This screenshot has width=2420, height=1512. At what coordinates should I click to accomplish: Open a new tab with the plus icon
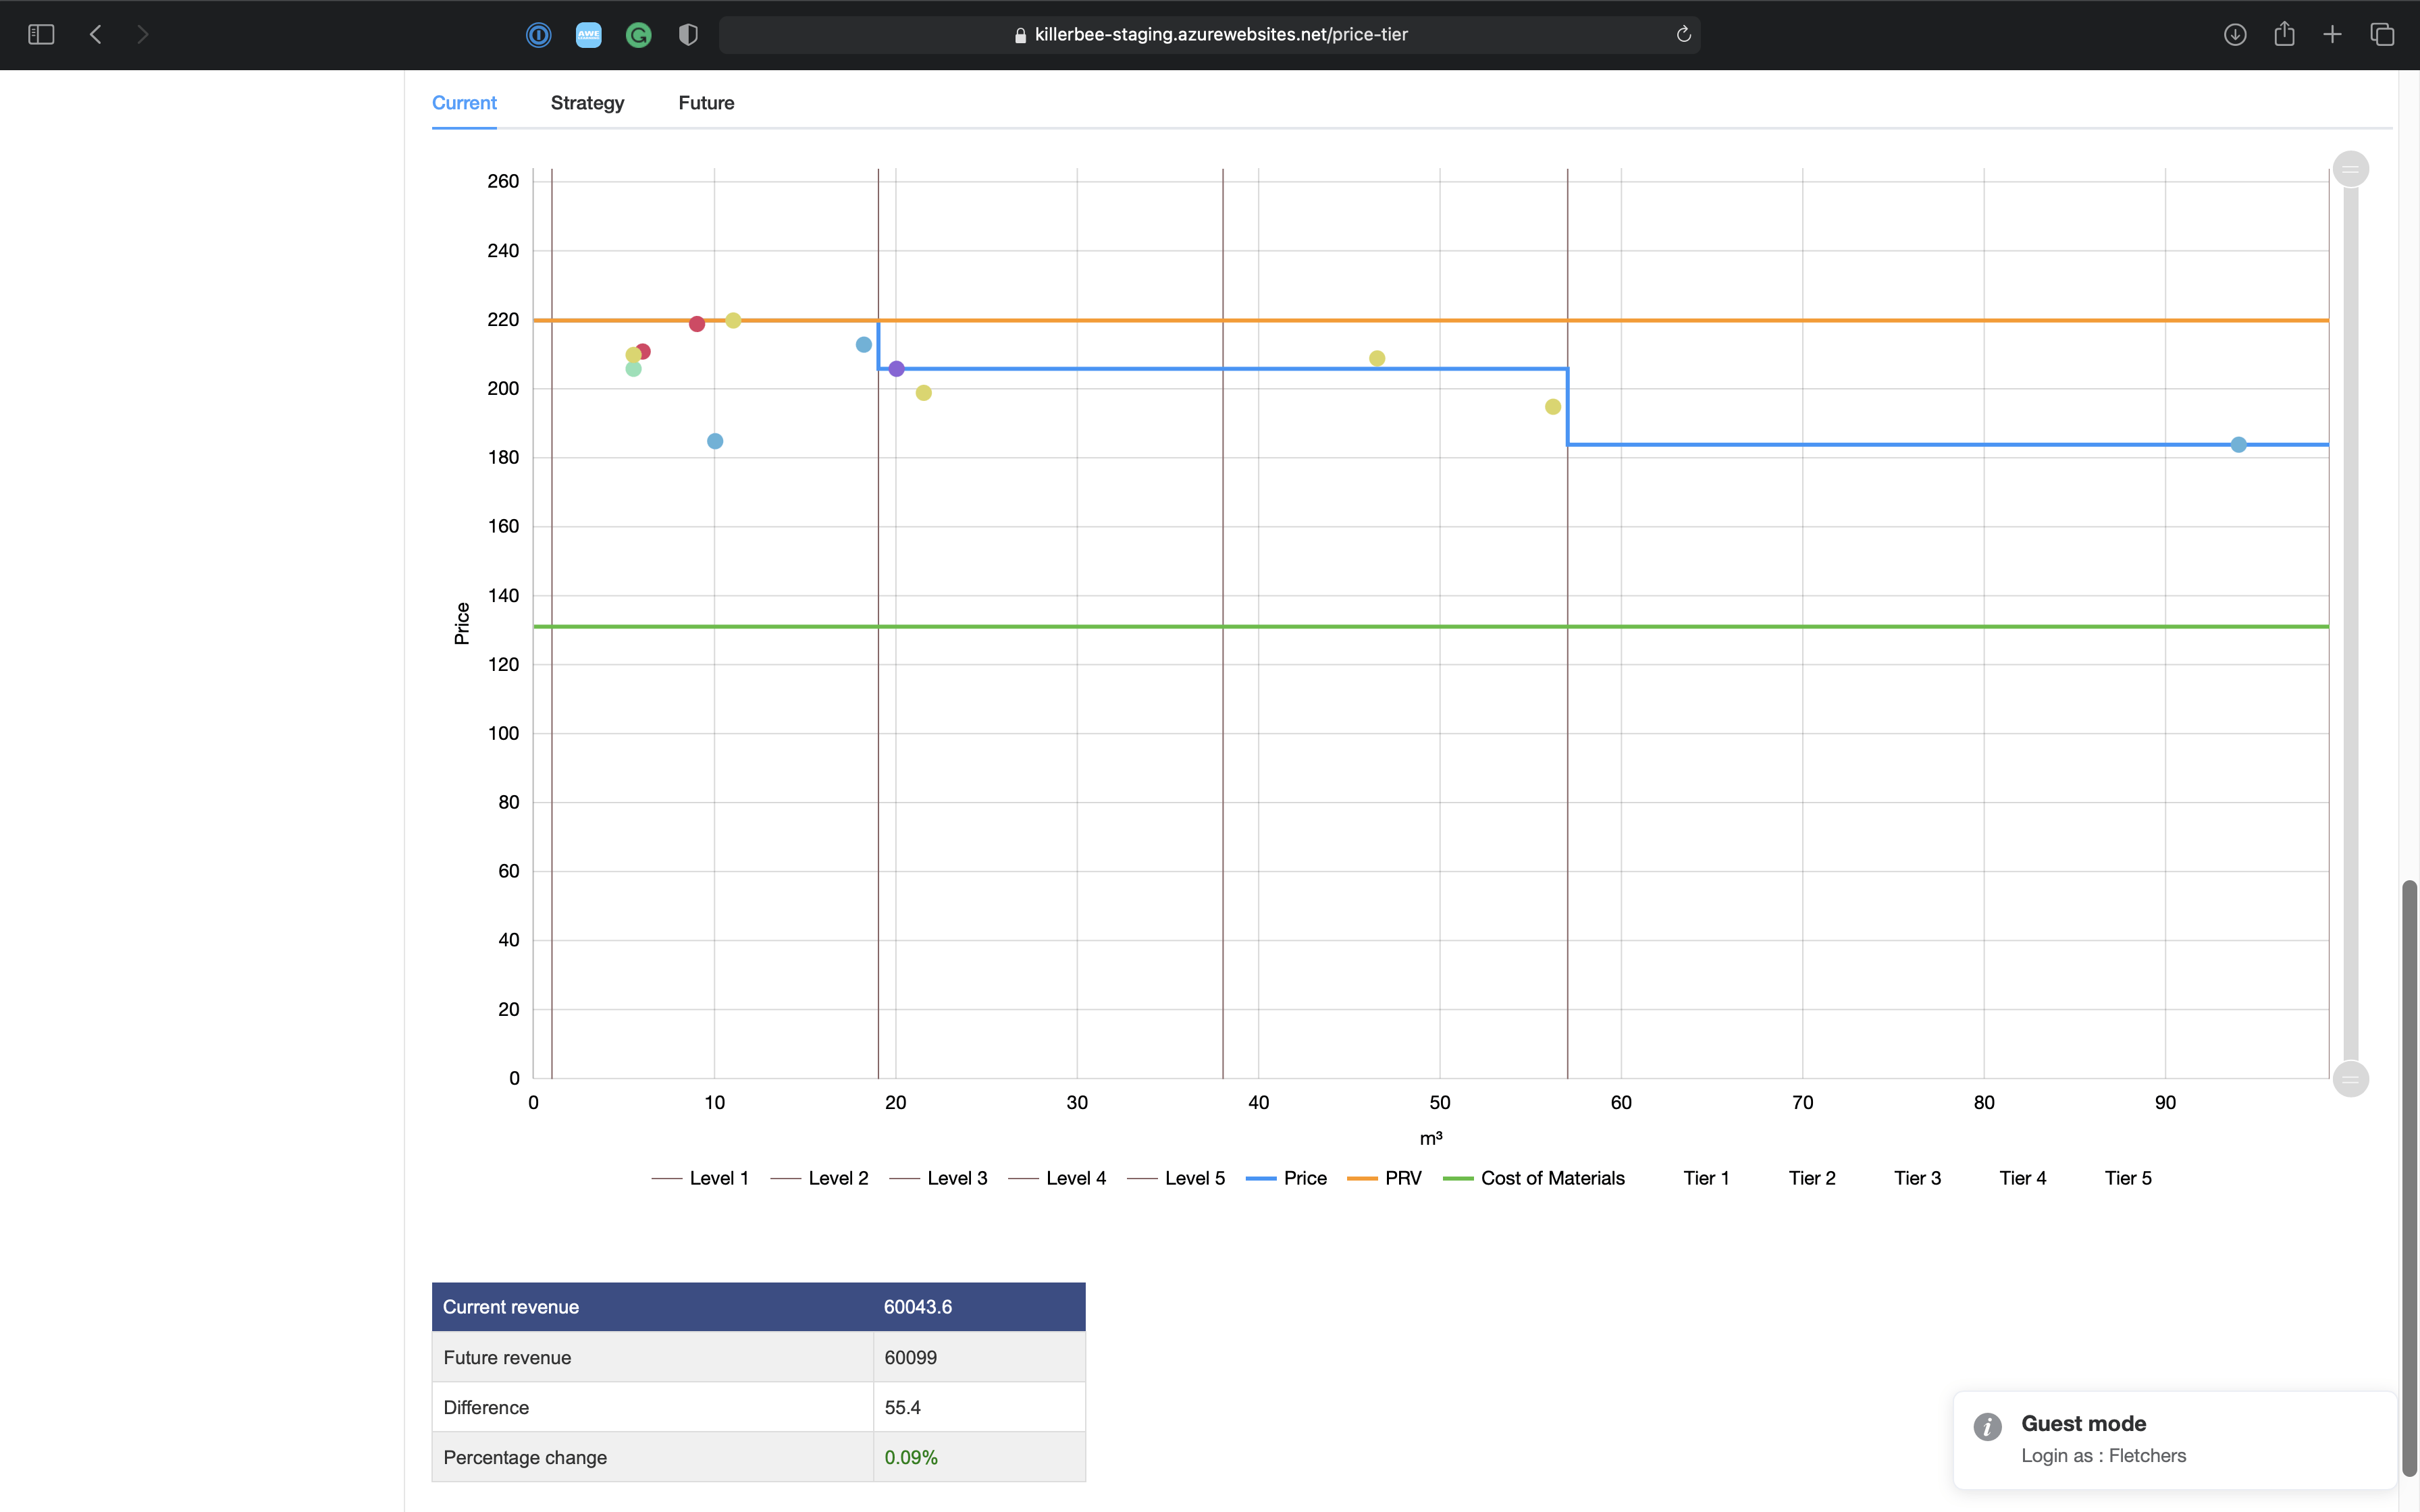tap(2332, 35)
